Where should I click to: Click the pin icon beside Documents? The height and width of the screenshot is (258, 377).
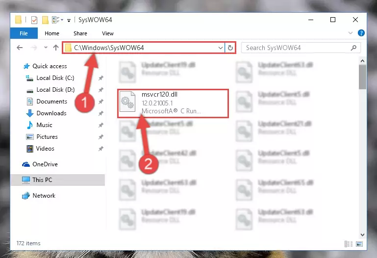click(101, 102)
